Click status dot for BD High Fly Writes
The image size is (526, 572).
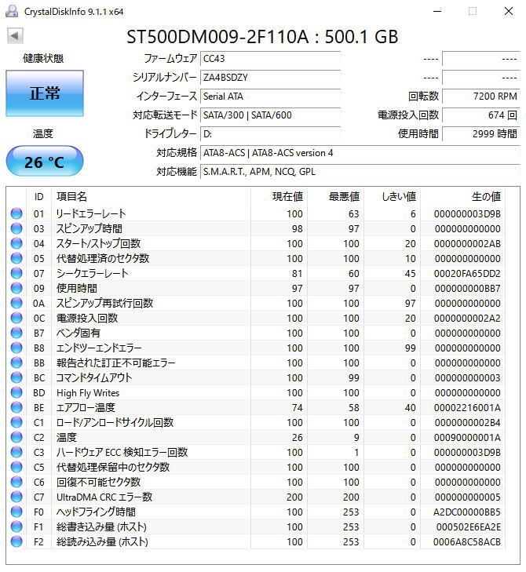click(x=16, y=392)
